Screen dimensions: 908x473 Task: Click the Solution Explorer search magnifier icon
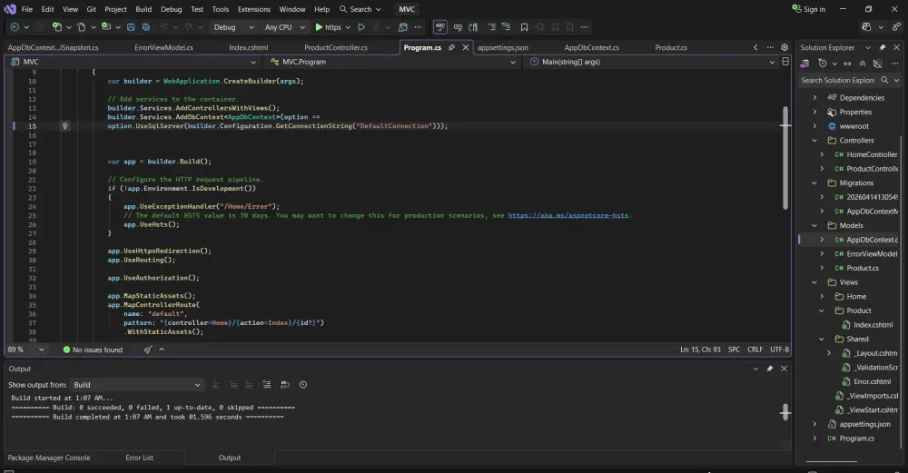coord(884,81)
